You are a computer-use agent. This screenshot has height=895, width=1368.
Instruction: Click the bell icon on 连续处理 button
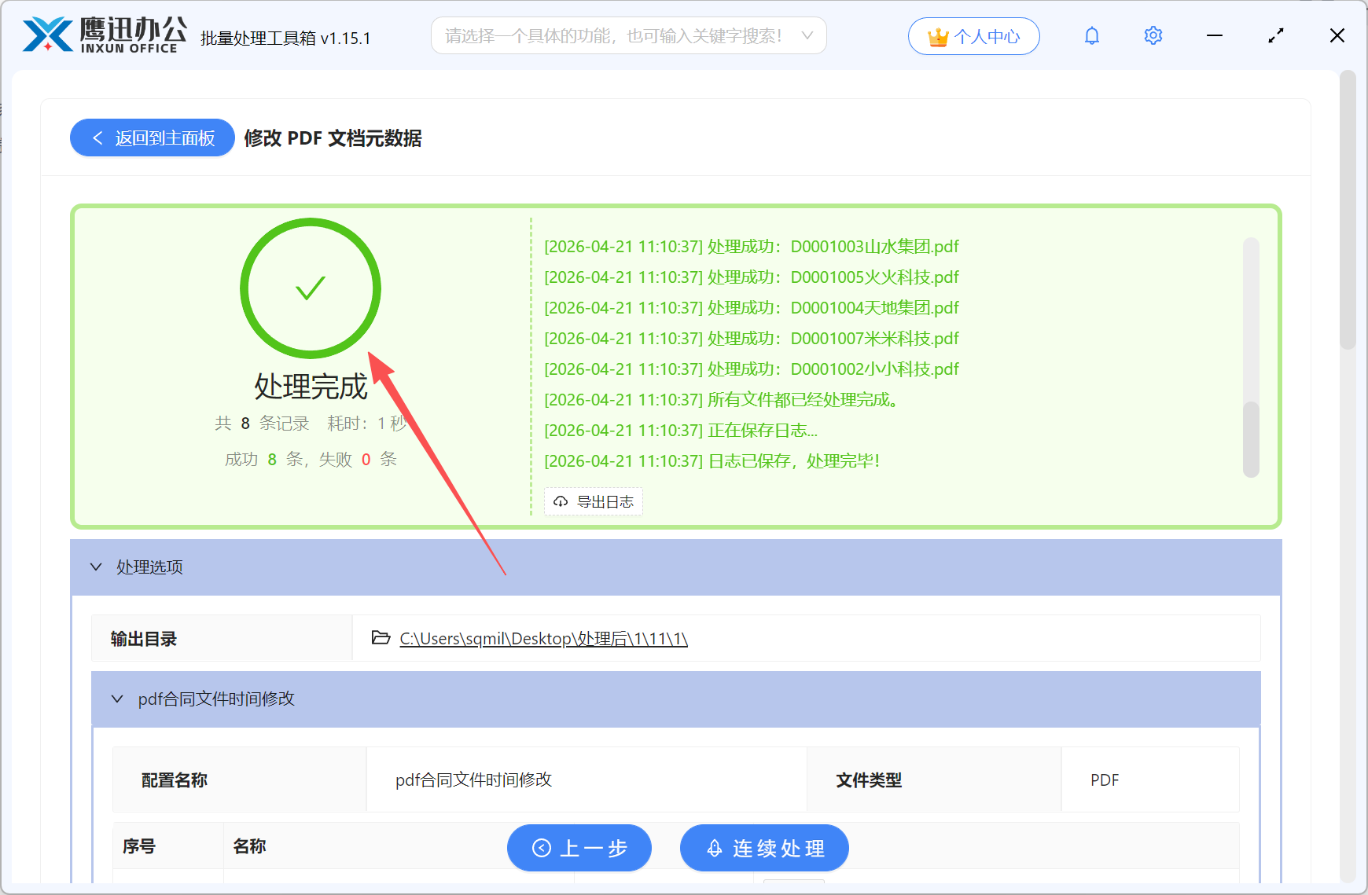pos(714,848)
